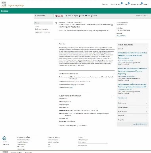This screenshot has width=151, height=153.
Task: Click the Engineering Village circular logo in the footer
Action: coord(4,138)
